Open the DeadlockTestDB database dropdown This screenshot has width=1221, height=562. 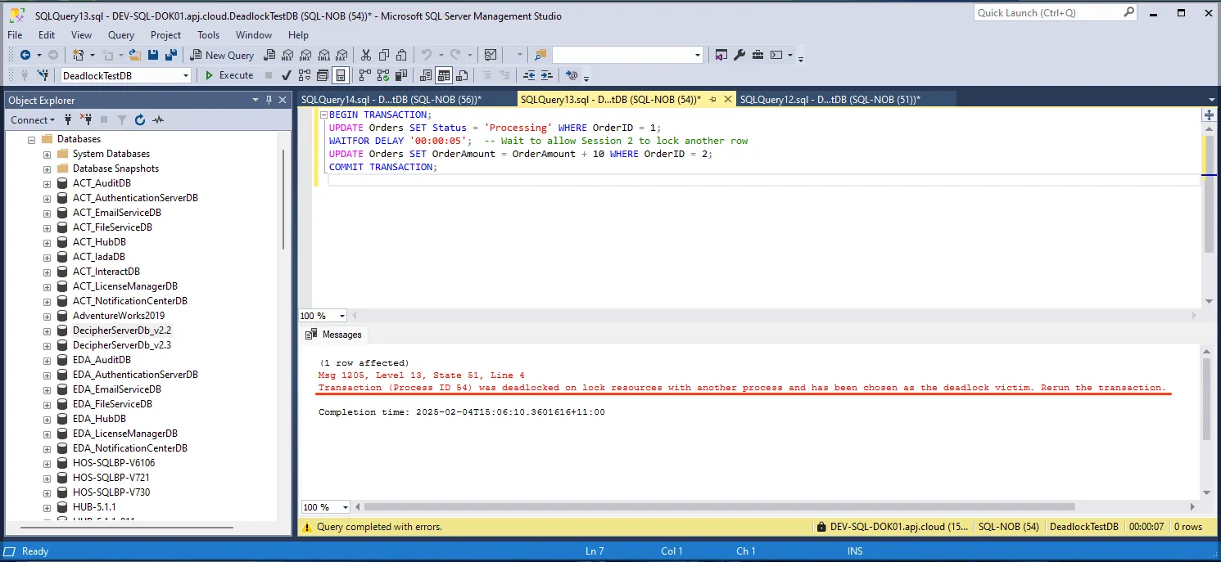[x=186, y=75]
